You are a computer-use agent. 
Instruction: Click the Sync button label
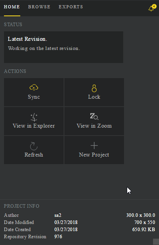[x=34, y=97]
